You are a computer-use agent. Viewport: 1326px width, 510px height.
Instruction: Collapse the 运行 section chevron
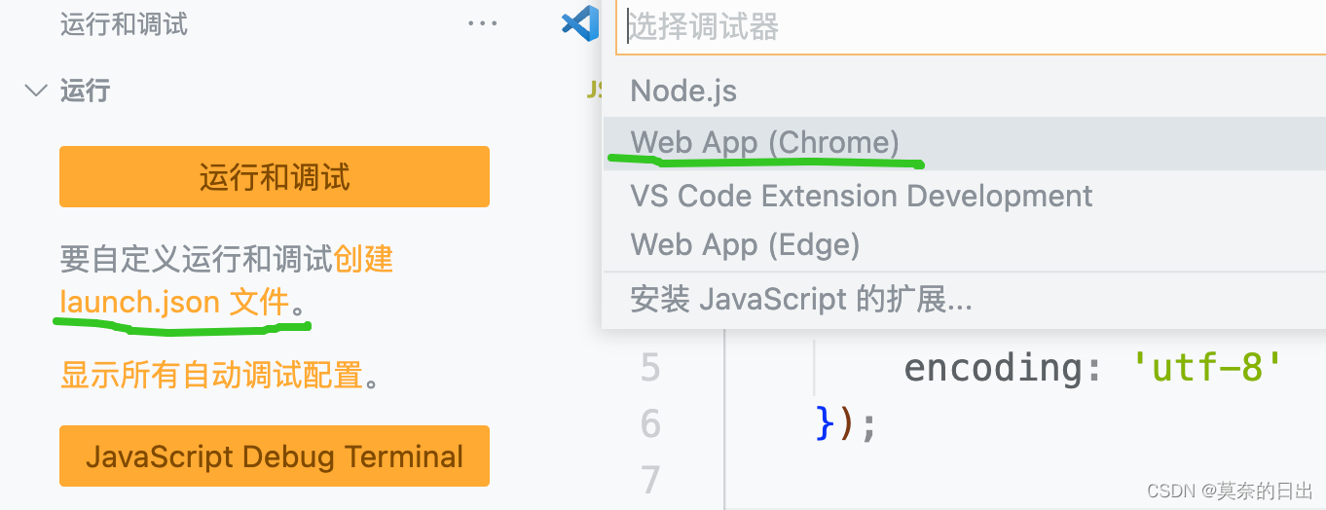pos(36,91)
